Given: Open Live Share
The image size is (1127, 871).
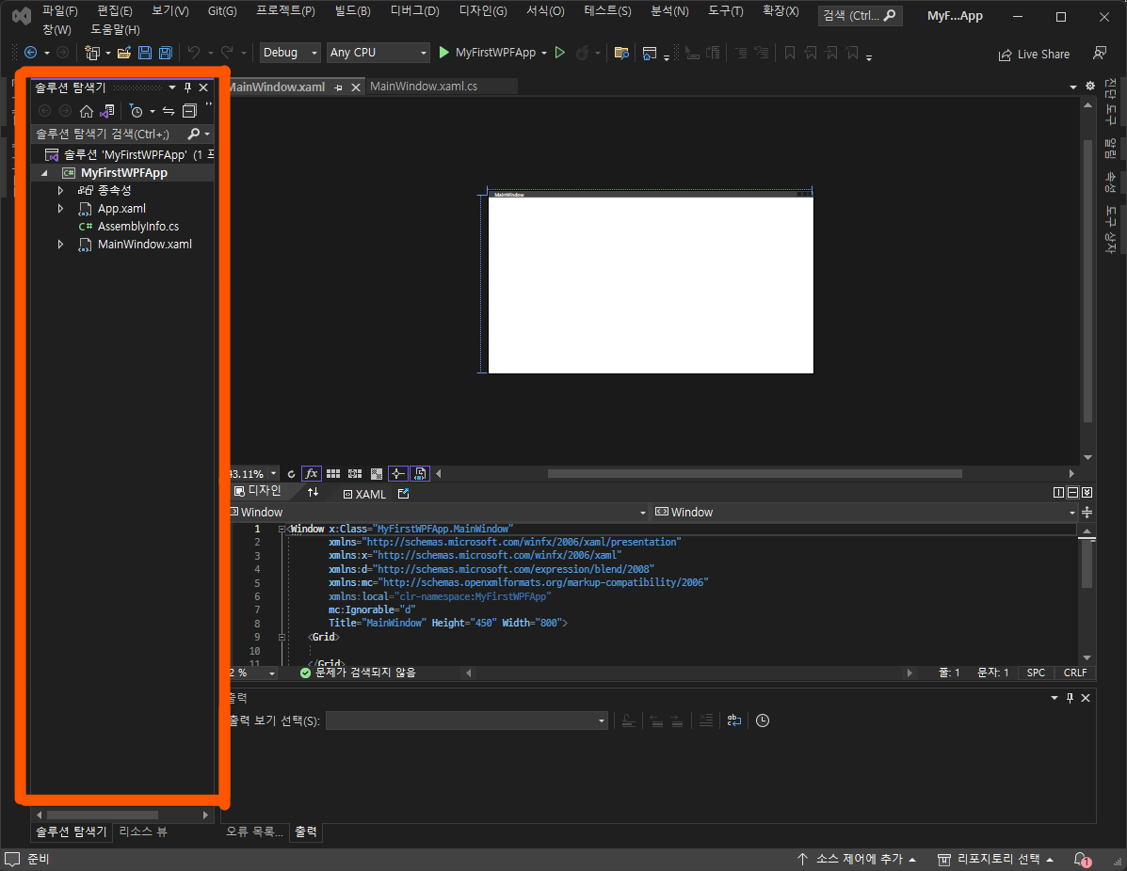Looking at the screenshot, I should (x=1034, y=55).
